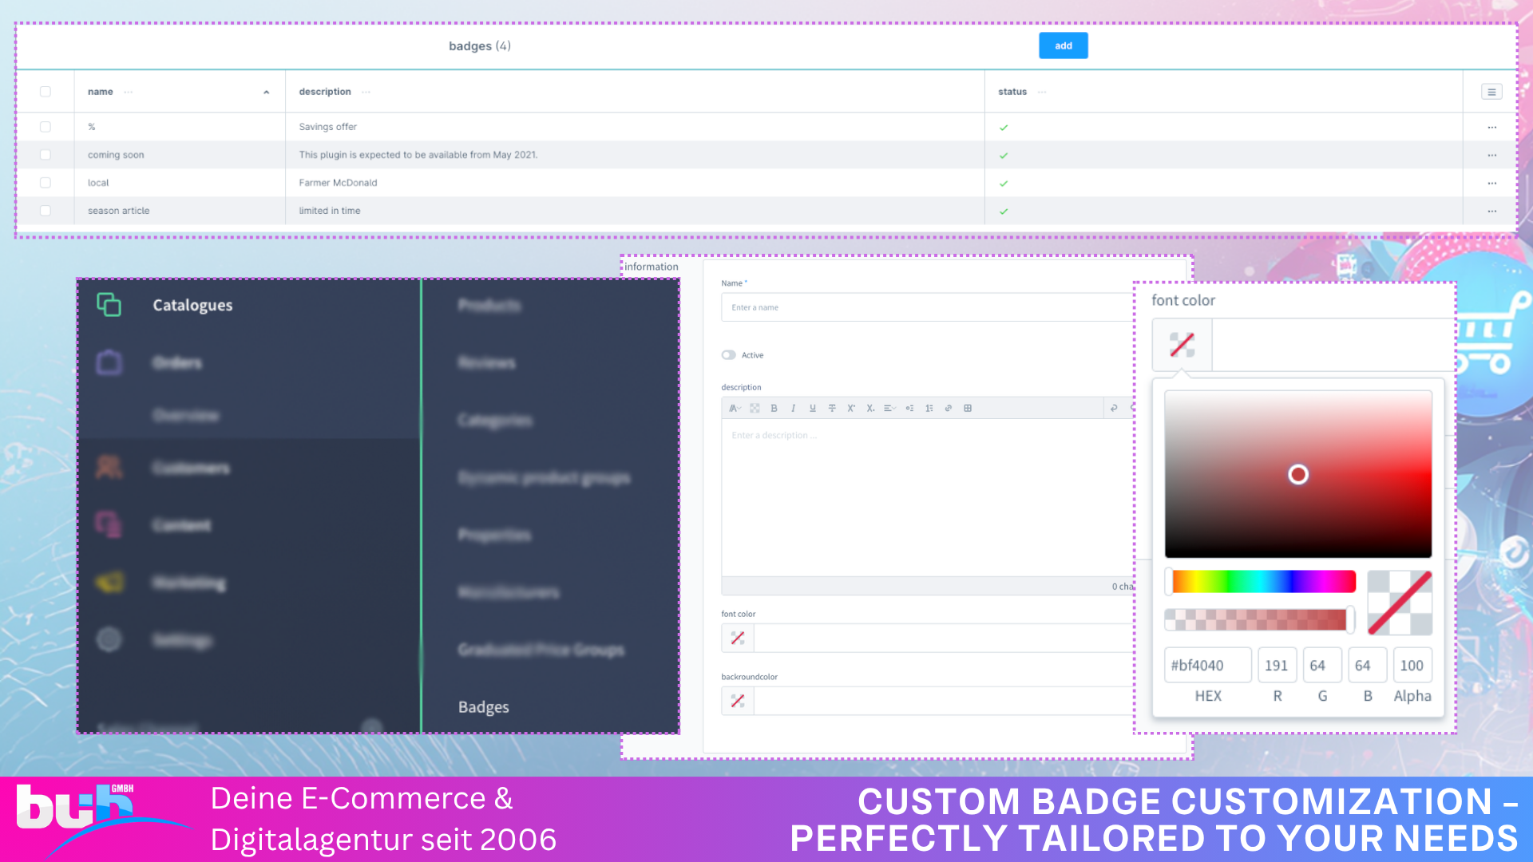Open the row actions menu for 'coming soon'
The image size is (1533, 862).
pos(1491,155)
